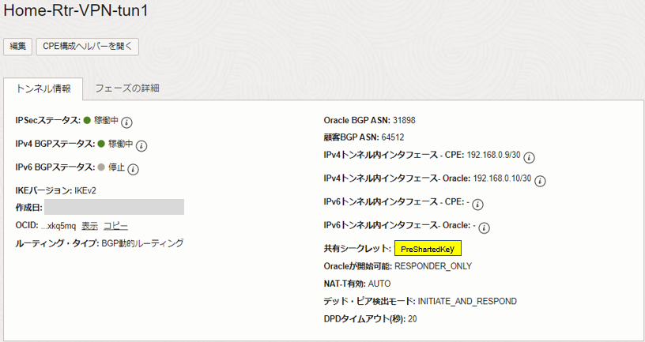This screenshot has height=342, width=645.
Task: Click the 編集 button
Action: click(x=17, y=47)
